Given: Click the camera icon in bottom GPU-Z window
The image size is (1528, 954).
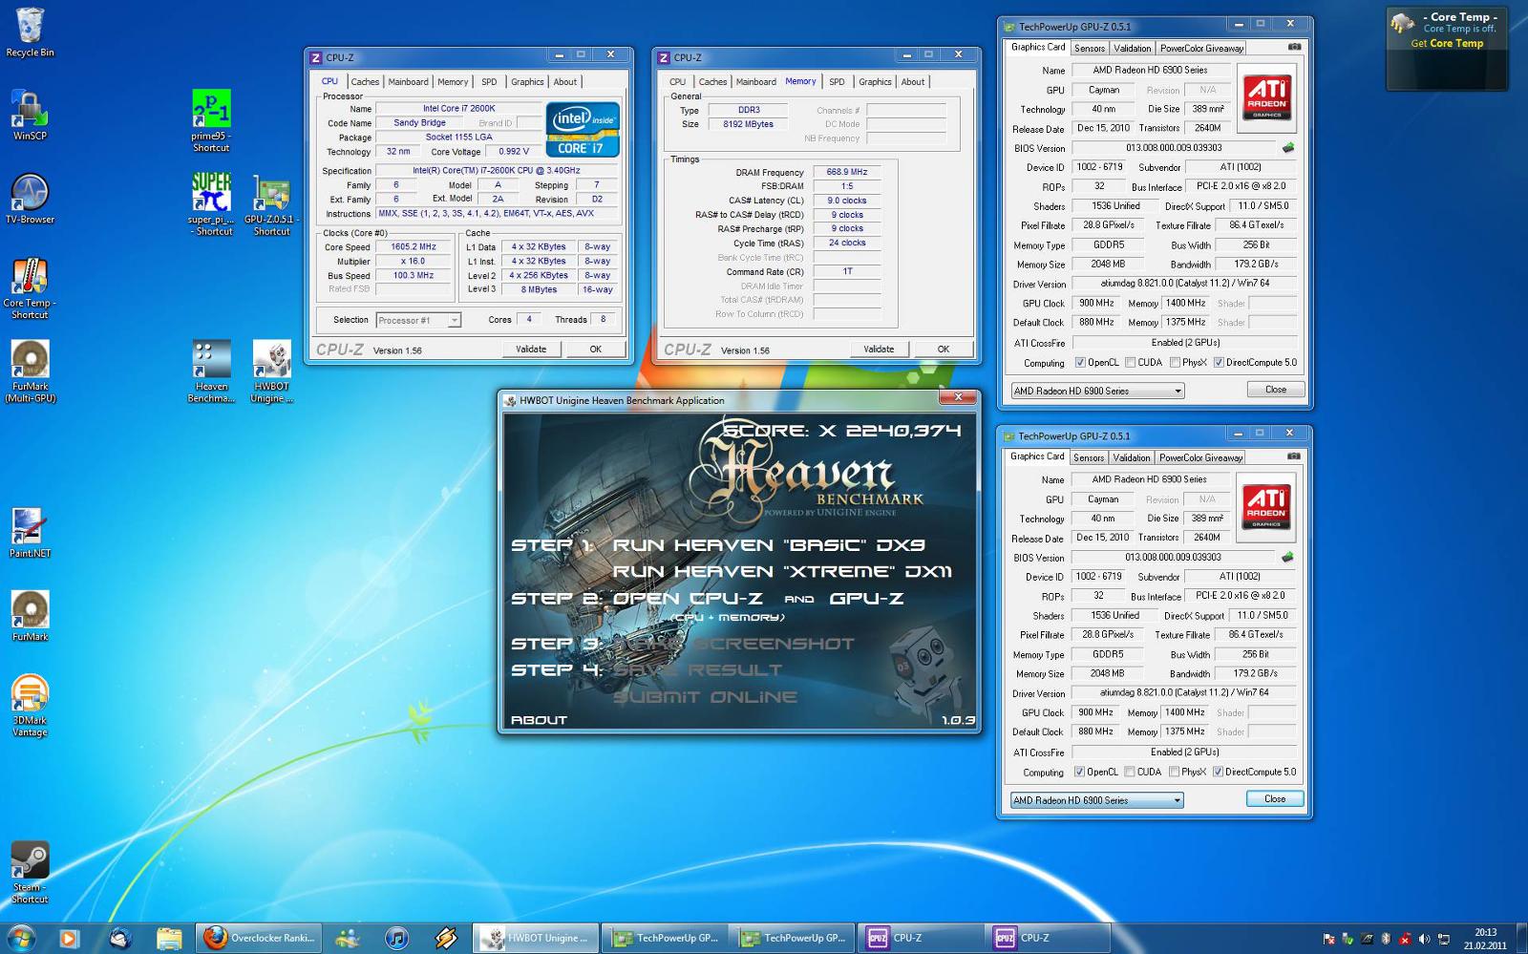Looking at the screenshot, I should [1293, 456].
